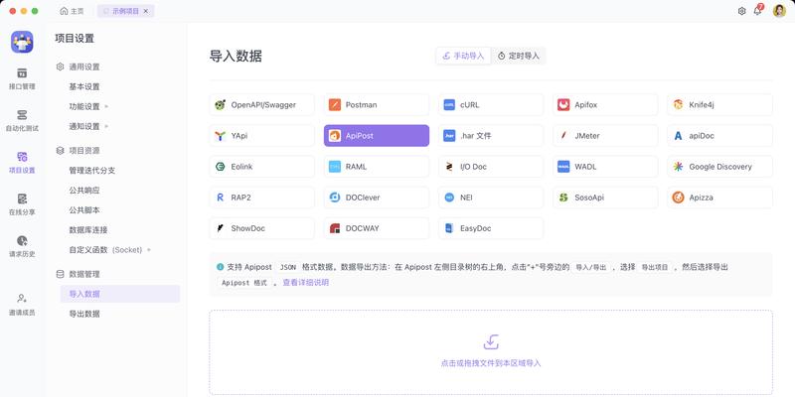Go to 主页 tab
The height and width of the screenshot is (397, 795).
coord(72,11)
